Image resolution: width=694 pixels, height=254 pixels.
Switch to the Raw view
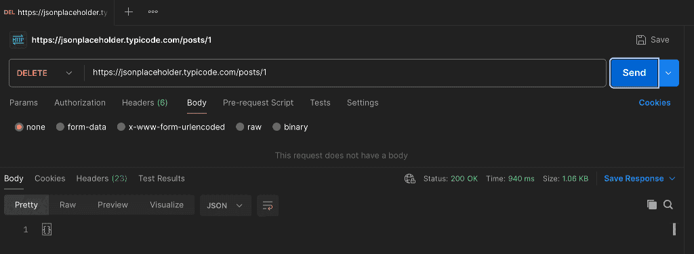(x=68, y=205)
